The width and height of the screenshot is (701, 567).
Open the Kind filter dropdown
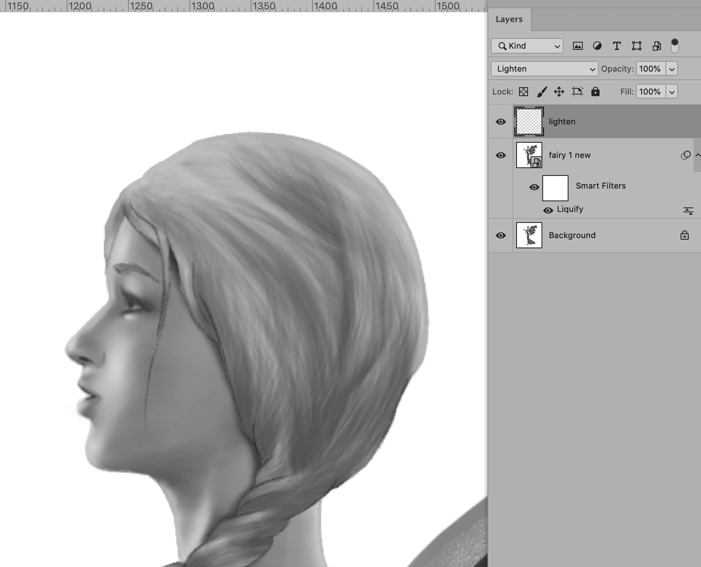(x=527, y=46)
